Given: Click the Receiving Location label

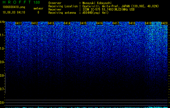Looking at the screenshot, I should point(63,6).
